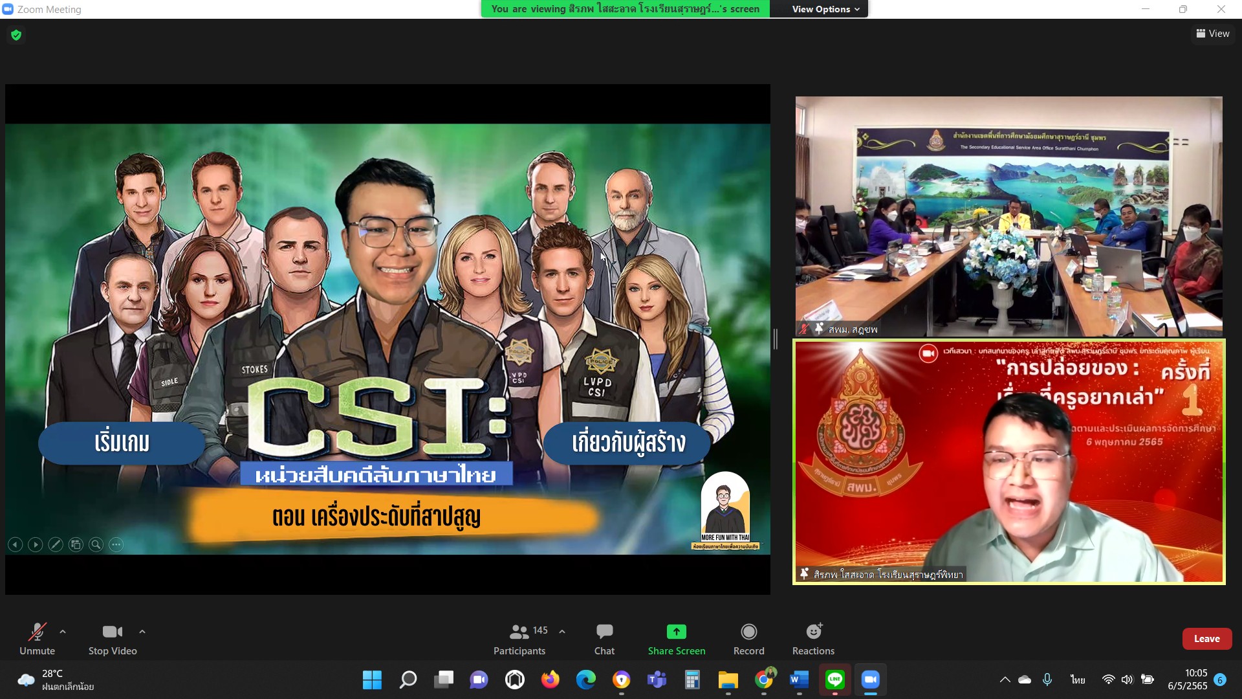
Task: Select the สพม. สฎชพ video thumbnail
Action: point(1008,216)
